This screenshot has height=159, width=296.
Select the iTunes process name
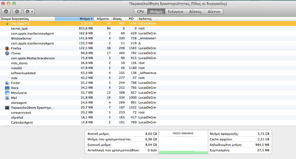click(x=16, y=53)
